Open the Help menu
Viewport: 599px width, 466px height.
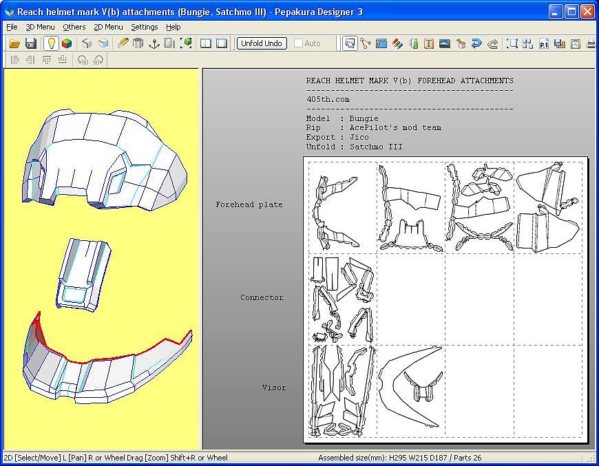coord(173,27)
